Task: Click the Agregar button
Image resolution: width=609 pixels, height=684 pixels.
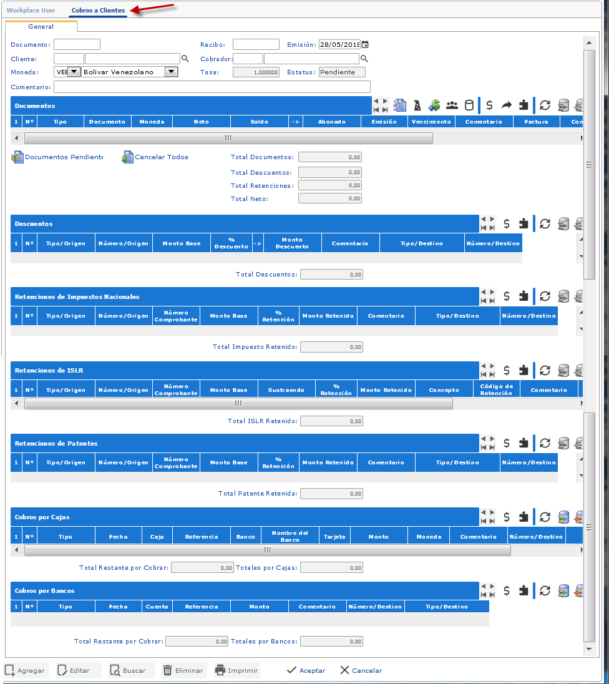Action: (26, 670)
